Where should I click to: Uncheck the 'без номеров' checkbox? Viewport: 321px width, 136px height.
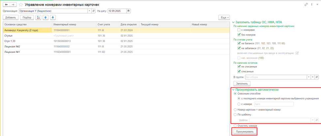pyautogui.click(x=239, y=35)
